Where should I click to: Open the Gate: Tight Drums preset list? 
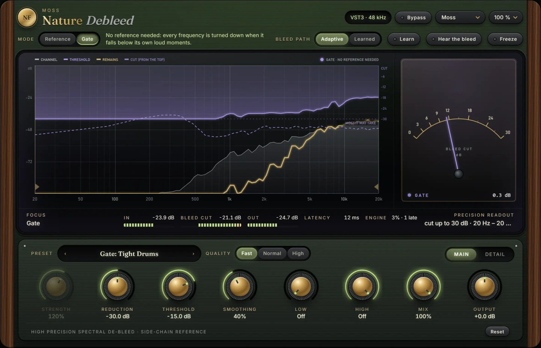click(129, 254)
